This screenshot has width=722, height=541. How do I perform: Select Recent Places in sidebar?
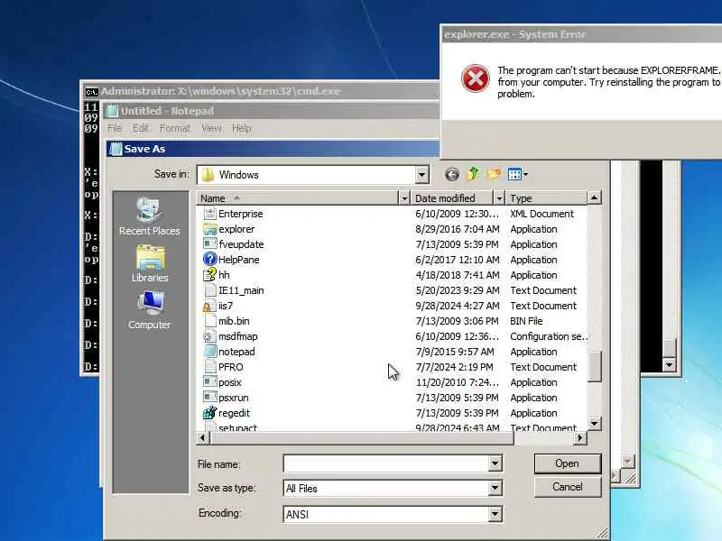pyautogui.click(x=149, y=216)
